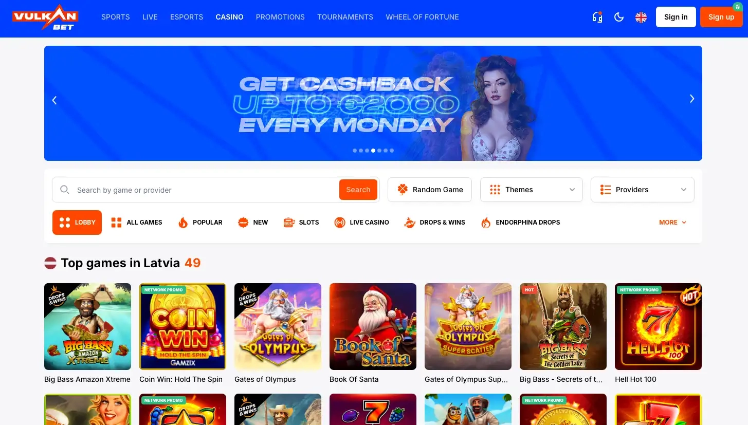Go to the Promotions menu item

click(x=280, y=17)
